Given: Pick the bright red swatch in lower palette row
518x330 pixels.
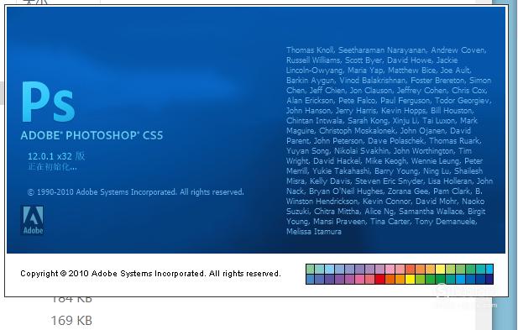Looking at the screenshot, I should [380, 279].
